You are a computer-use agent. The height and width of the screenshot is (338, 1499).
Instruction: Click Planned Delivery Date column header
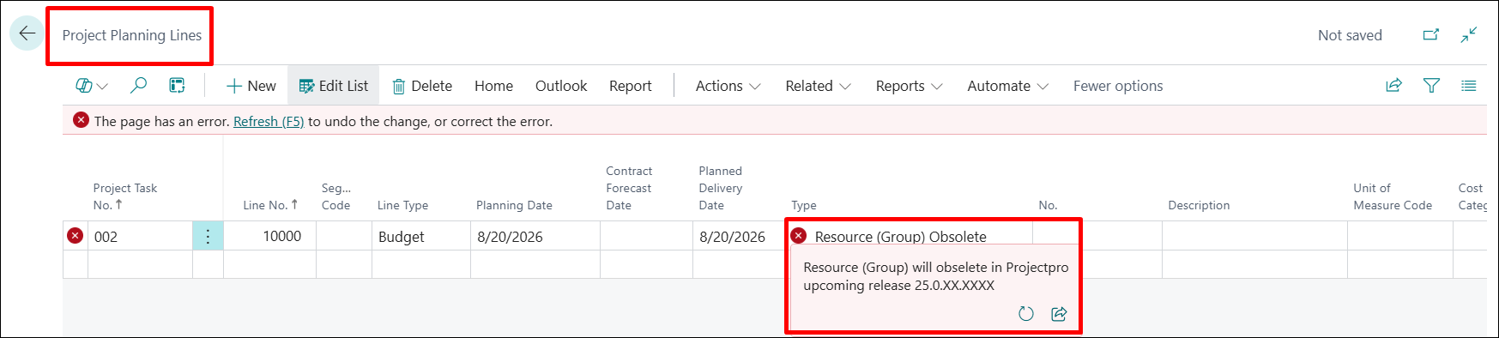(720, 188)
